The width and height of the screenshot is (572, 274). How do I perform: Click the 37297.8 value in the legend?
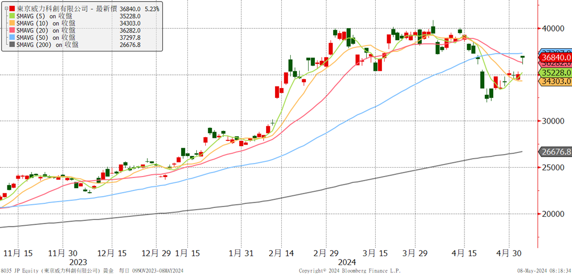coord(130,38)
